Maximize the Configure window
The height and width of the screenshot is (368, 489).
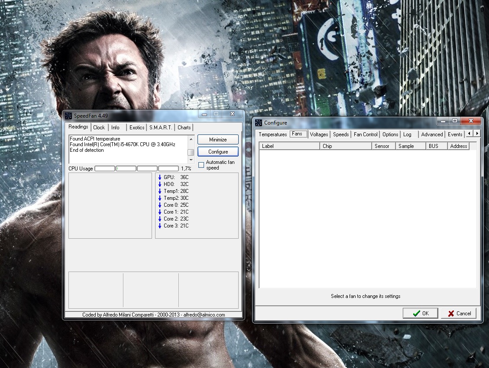[x=455, y=121]
